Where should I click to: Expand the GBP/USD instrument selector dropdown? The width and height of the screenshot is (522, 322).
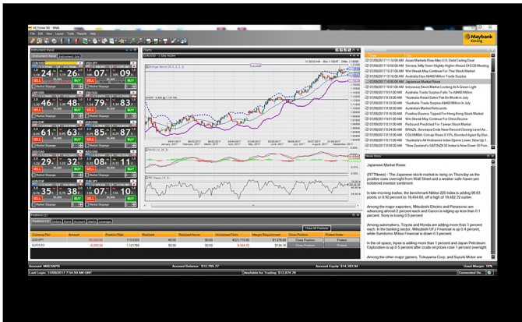point(82,92)
